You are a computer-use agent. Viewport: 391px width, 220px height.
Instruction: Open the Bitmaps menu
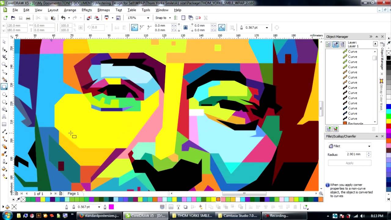pyautogui.click(x=104, y=10)
